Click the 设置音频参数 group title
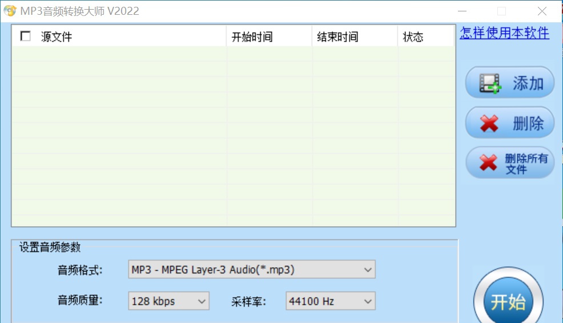The image size is (563, 323). click(50, 247)
